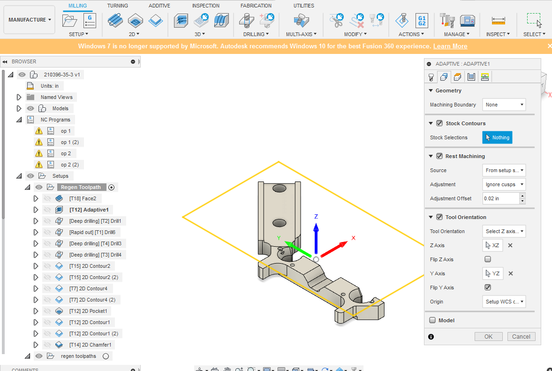Click the Learn More link about Windows 10
This screenshot has width=552, height=371.
pyautogui.click(x=449, y=46)
